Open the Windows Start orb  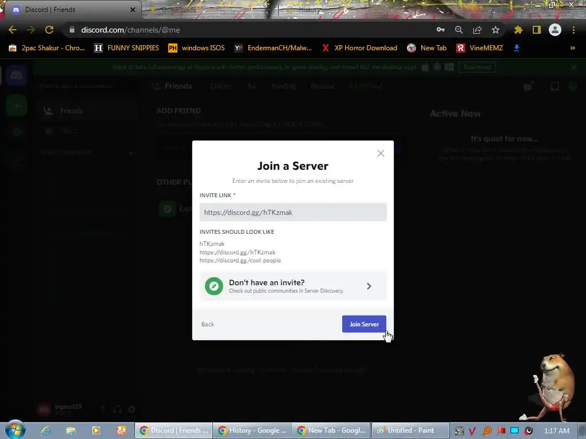pyautogui.click(x=15, y=430)
